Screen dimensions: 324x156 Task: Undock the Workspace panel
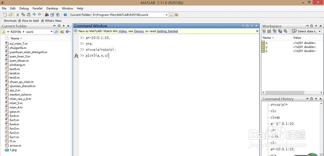pyautogui.click(x=316, y=26)
